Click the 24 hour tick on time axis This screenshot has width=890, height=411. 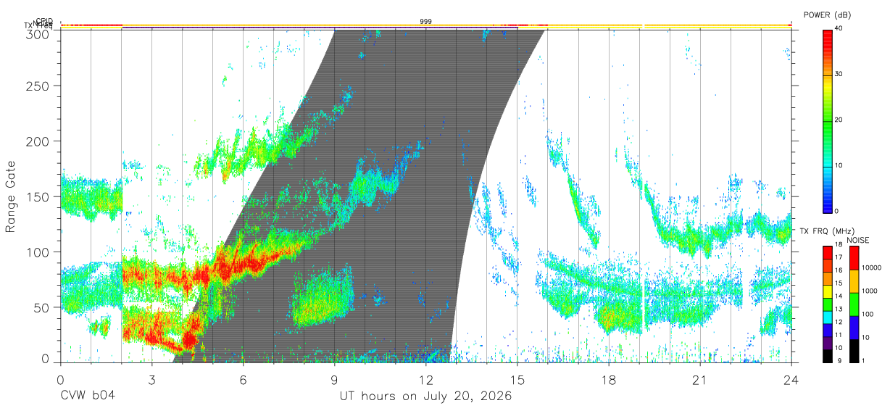pyautogui.click(x=791, y=381)
